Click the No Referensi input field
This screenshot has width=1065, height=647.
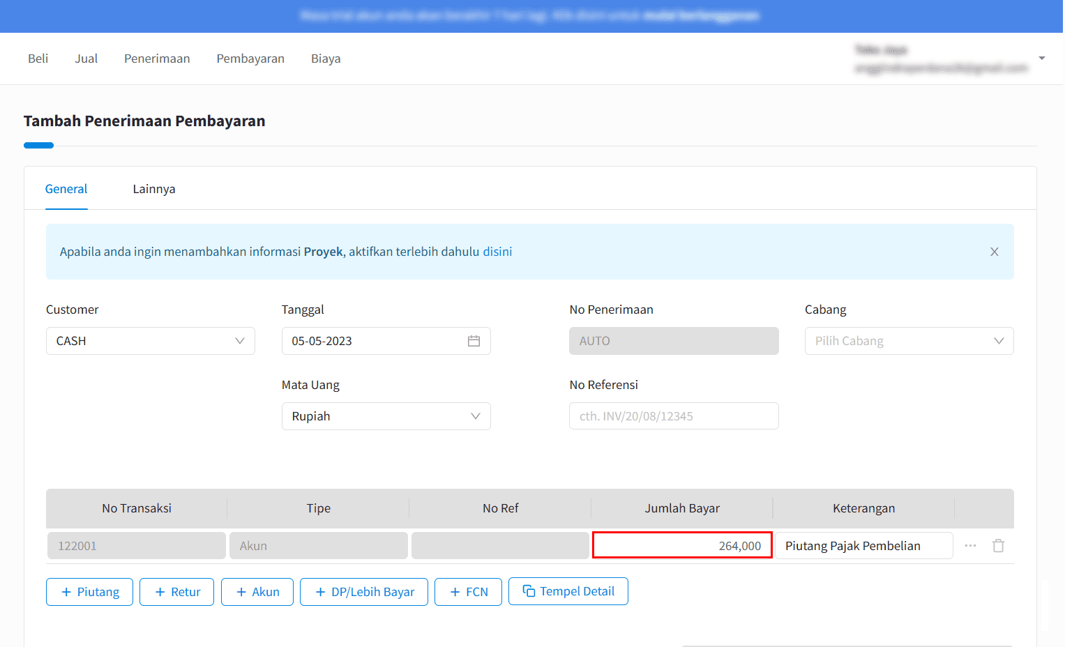click(x=674, y=416)
